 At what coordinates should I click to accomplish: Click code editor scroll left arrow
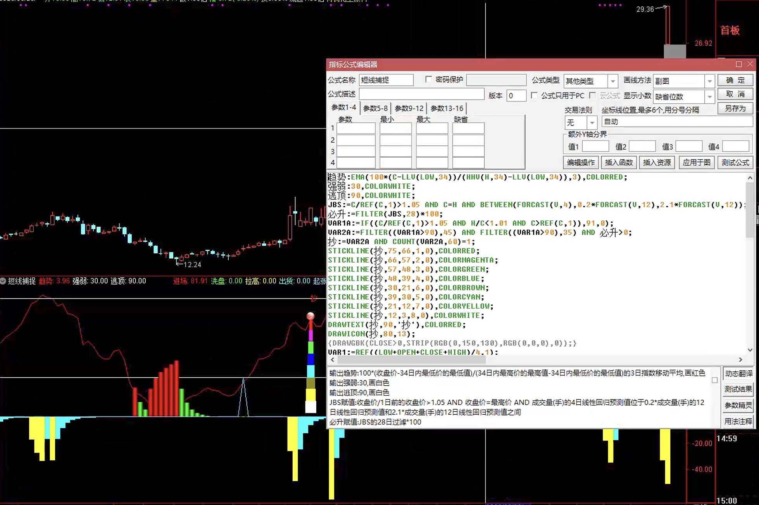coord(333,360)
